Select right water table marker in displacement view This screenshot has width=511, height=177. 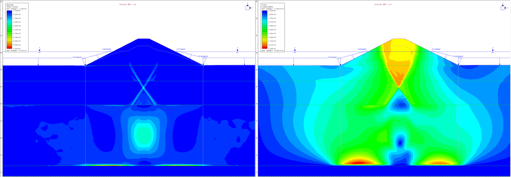pyautogui.click(x=493, y=51)
